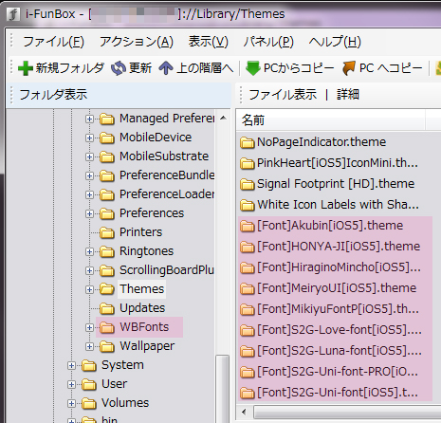Expand the MobileDevice tree node
The image size is (441, 423).
click(89, 138)
